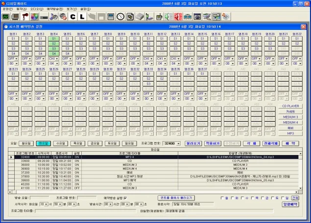Click the 일괄예약 button
Screen dimensions: 311x223
tap(290, 204)
